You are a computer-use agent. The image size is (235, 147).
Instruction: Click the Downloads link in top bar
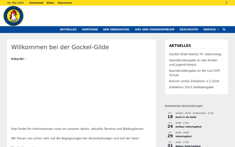tap(36, 3)
